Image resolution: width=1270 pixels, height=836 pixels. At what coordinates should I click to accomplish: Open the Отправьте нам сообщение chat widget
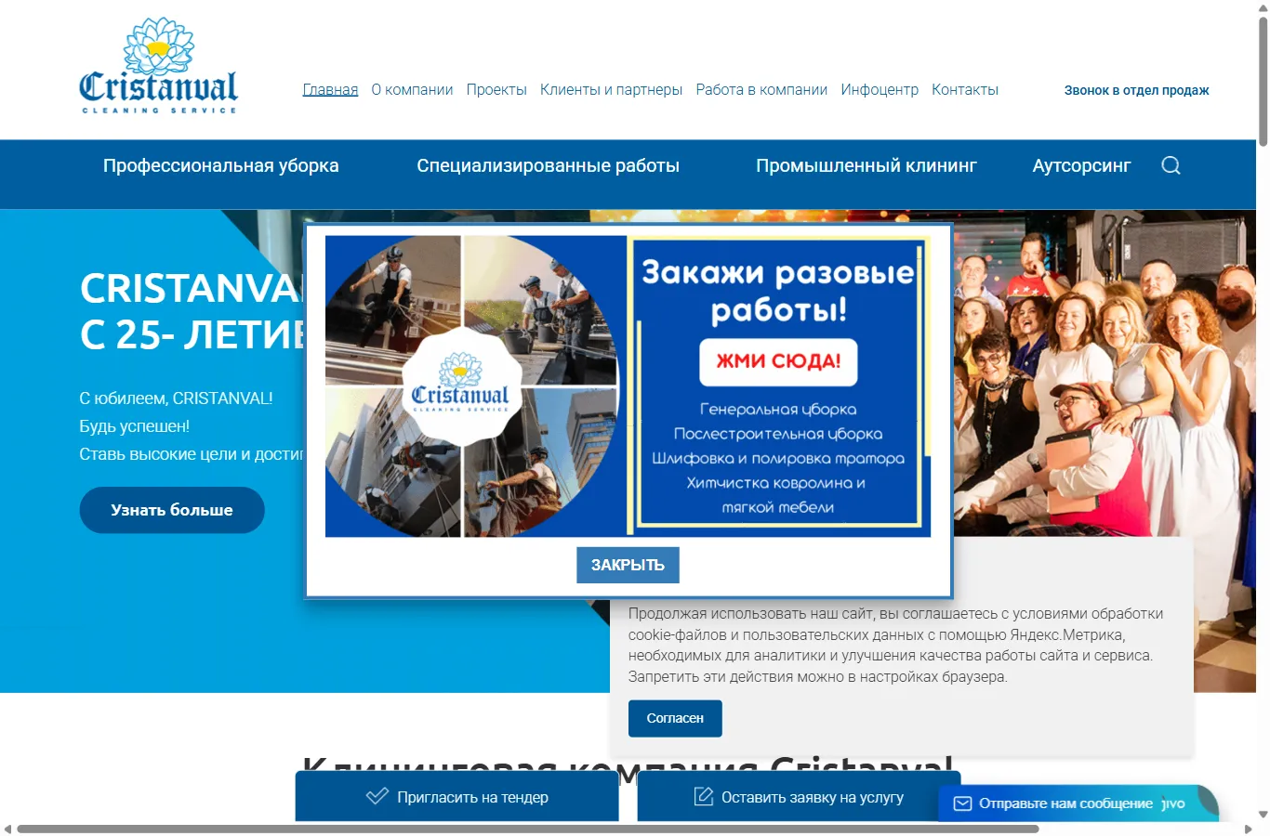(1078, 803)
